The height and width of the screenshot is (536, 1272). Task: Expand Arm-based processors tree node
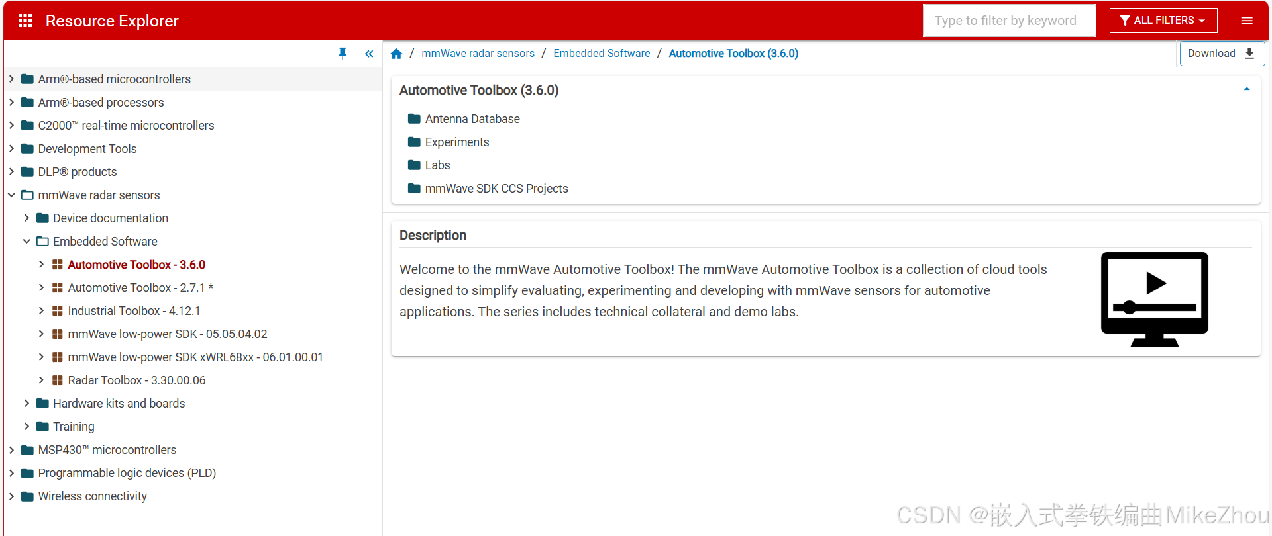click(x=11, y=102)
